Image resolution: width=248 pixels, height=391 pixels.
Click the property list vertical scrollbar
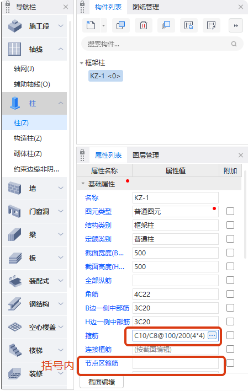point(245,215)
